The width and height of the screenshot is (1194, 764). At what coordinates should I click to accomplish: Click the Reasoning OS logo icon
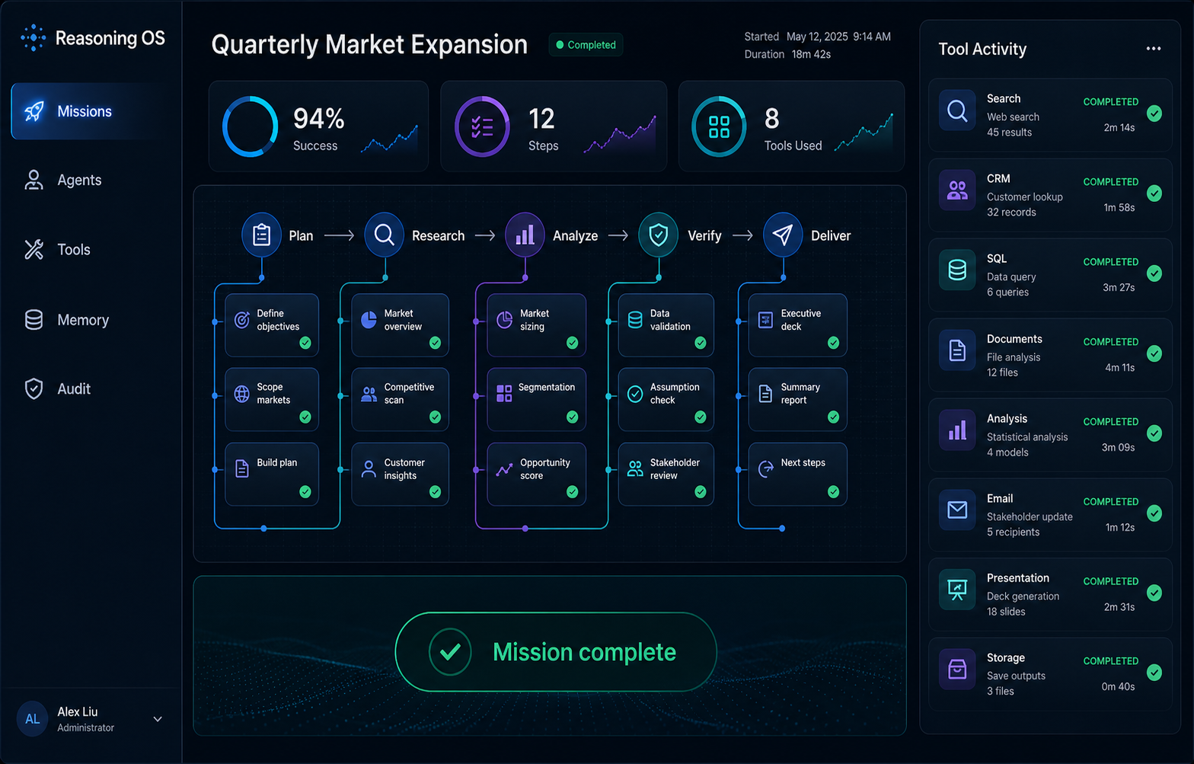pyautogui.click(x=33, y=38)
